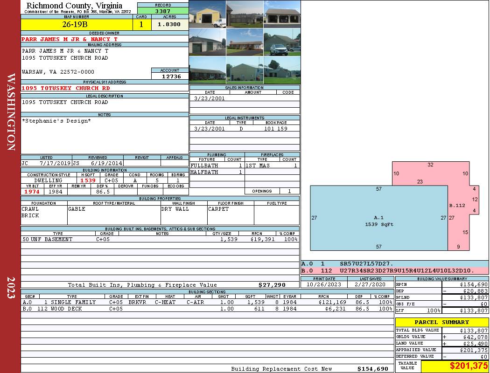Open the photo of gray shed behind tree
The image size is (490, 373).
282,70
